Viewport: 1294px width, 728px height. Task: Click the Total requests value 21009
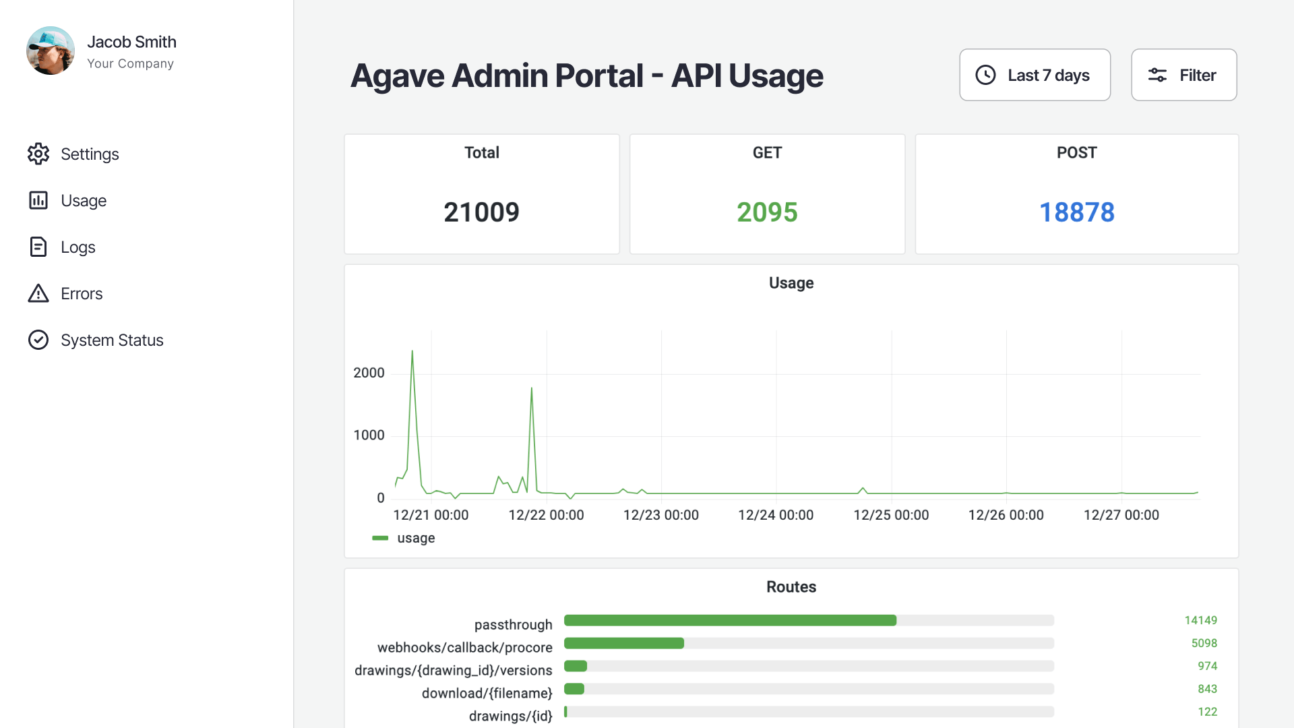pos(481,212)
